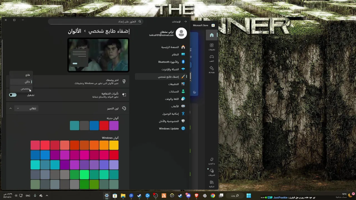
Task: Pick the blue recent color swatch
Action: [94, 126]
